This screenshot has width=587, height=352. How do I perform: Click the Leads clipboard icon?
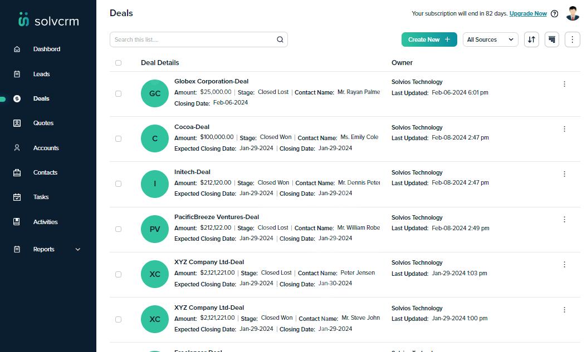[x=17, y=74]
